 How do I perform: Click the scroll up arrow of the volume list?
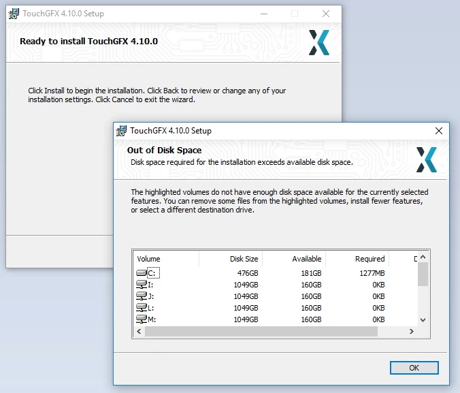click(423, 257)
